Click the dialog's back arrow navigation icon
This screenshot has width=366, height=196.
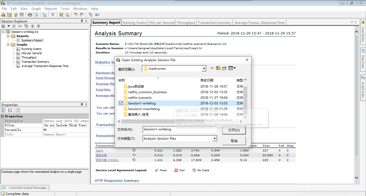click(x=212, y=68)
